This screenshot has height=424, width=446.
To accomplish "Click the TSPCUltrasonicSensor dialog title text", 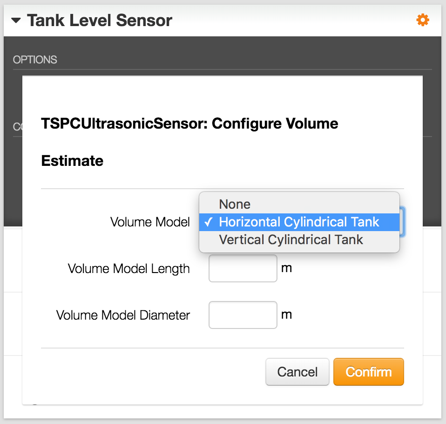I will (189, 123).
